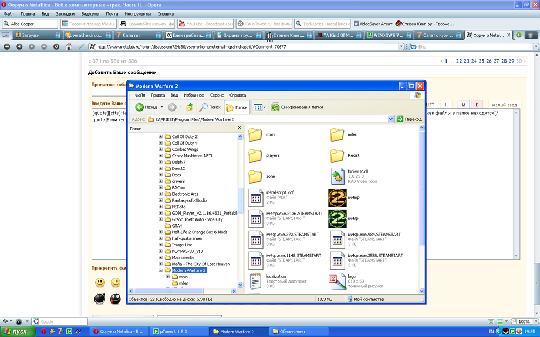Open the players folder
This screenshot has width=540, height=337.
tap(255, 156)
